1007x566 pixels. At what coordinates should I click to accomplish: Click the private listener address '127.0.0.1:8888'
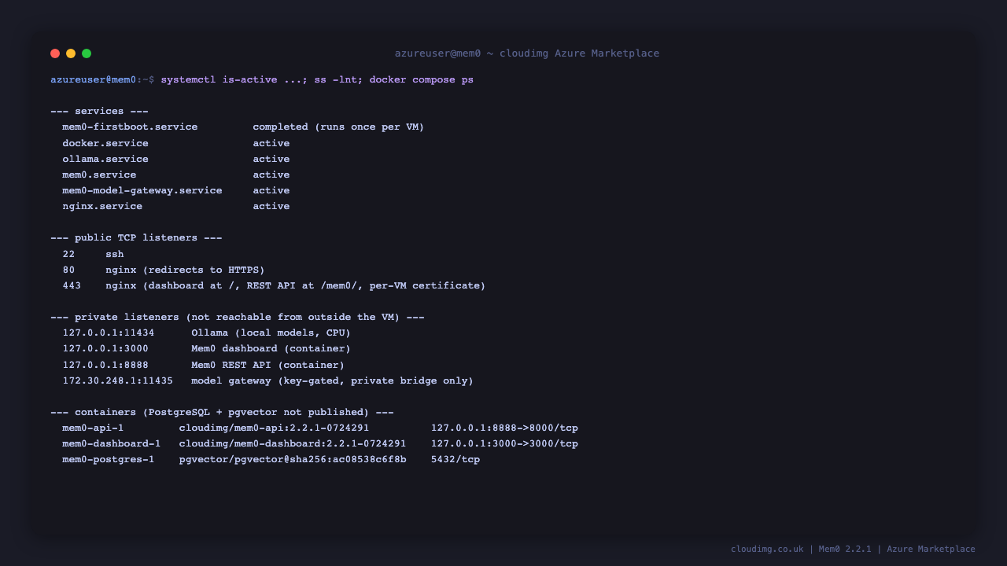pyautogui.click(x=105, y=365)
